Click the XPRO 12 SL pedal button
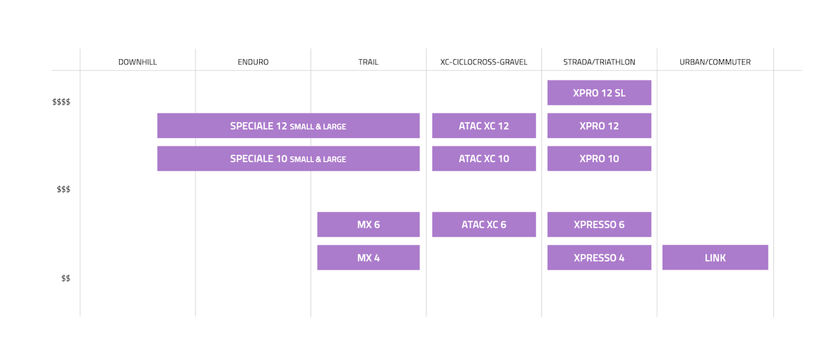The width and height of the screenshot is (827, 341). (x=599, y=93)
